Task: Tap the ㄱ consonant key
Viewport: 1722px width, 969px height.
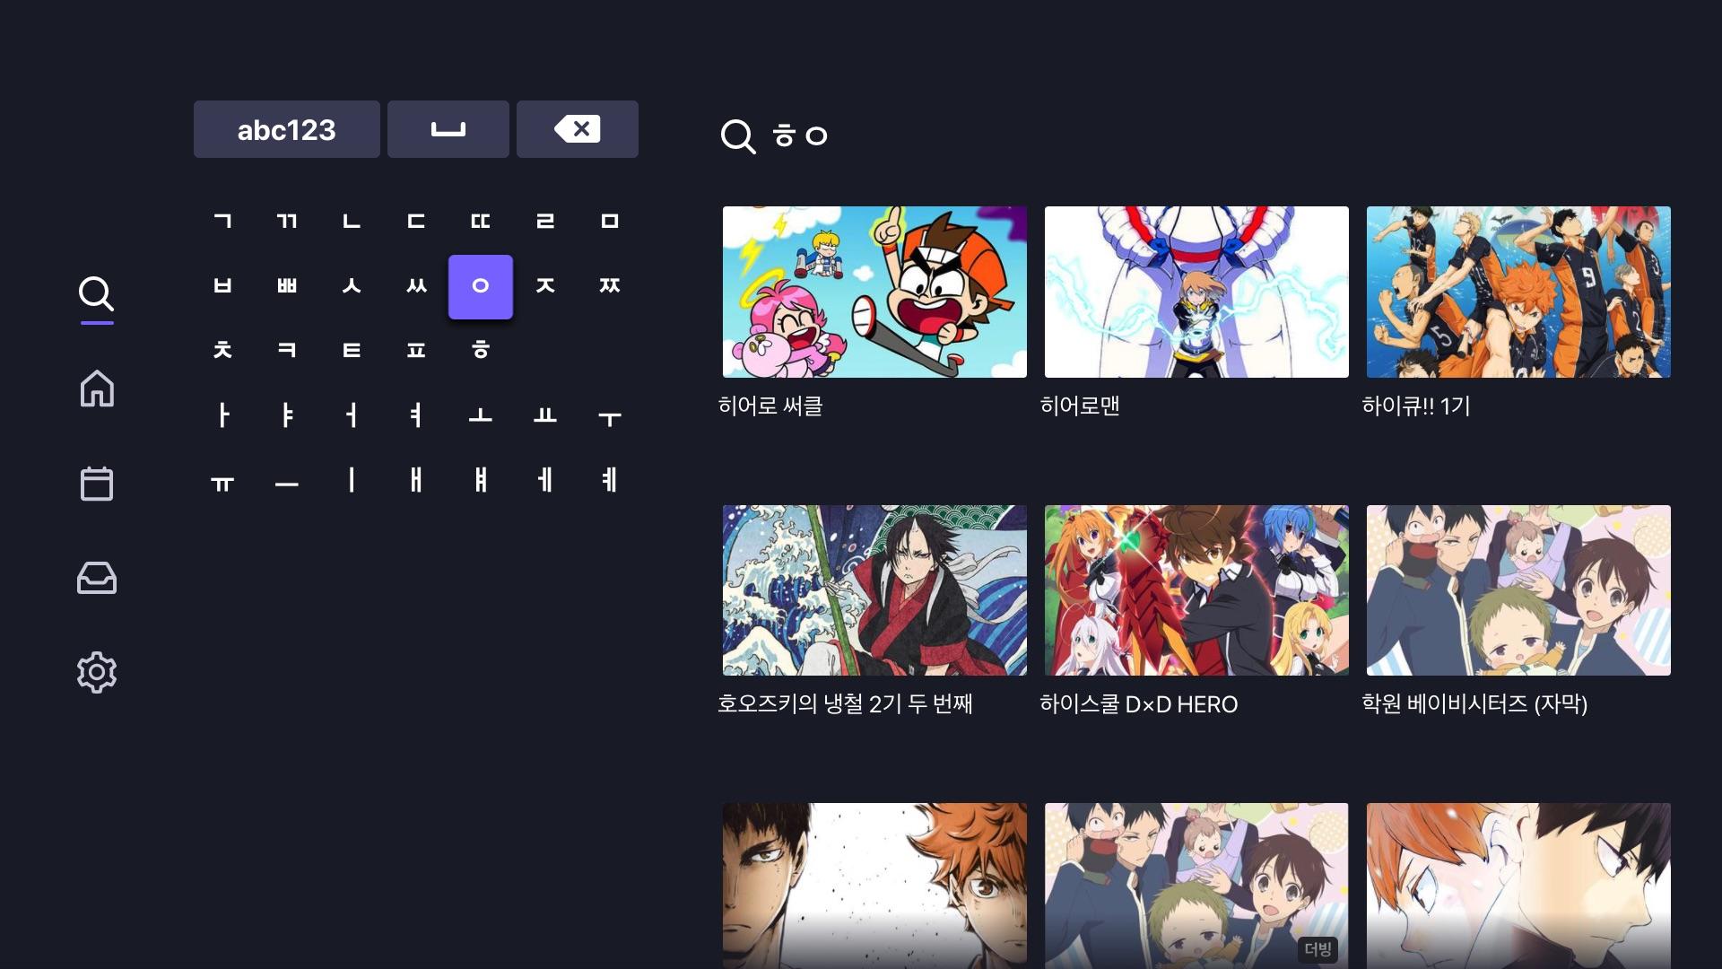Action: point(222,222)
